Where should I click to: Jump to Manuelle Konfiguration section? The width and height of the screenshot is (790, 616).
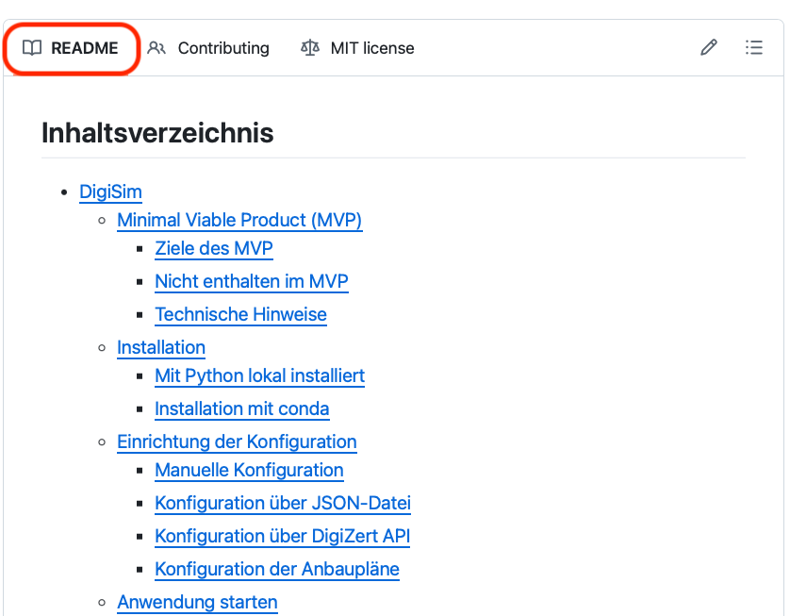pyautogui.click(x=249, y=471)
